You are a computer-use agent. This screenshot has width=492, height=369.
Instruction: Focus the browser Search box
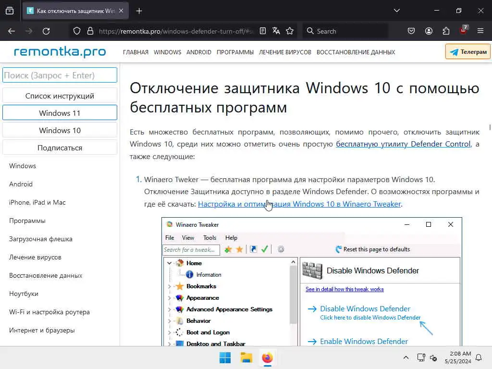click(x=345, y=31)
